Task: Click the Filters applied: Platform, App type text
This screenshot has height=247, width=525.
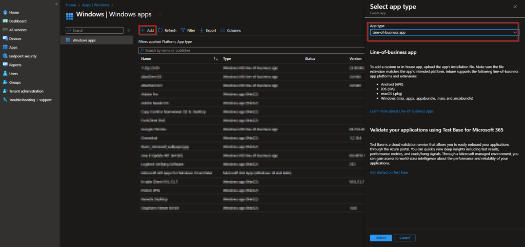Action: 165,42
